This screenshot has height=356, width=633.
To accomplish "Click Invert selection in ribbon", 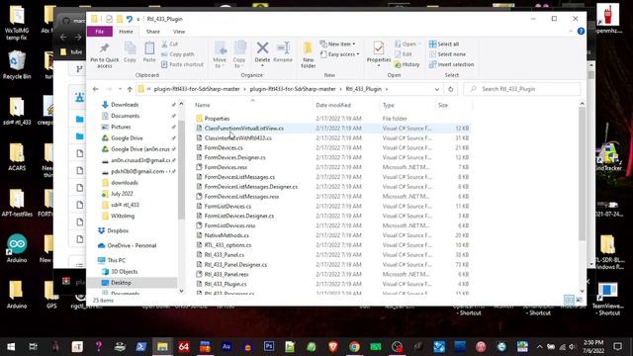I will click(x=451, y=64).
